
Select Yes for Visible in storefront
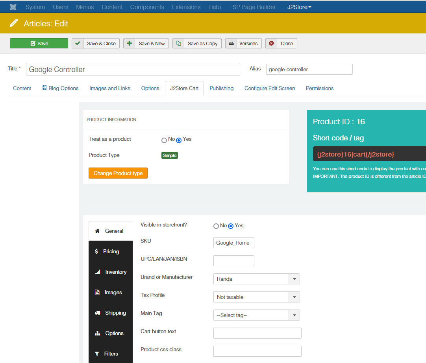click(231, 226)
